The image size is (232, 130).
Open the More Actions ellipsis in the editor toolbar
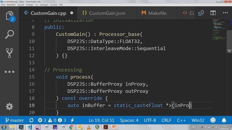pyautogui.click(x=225, y=13)
